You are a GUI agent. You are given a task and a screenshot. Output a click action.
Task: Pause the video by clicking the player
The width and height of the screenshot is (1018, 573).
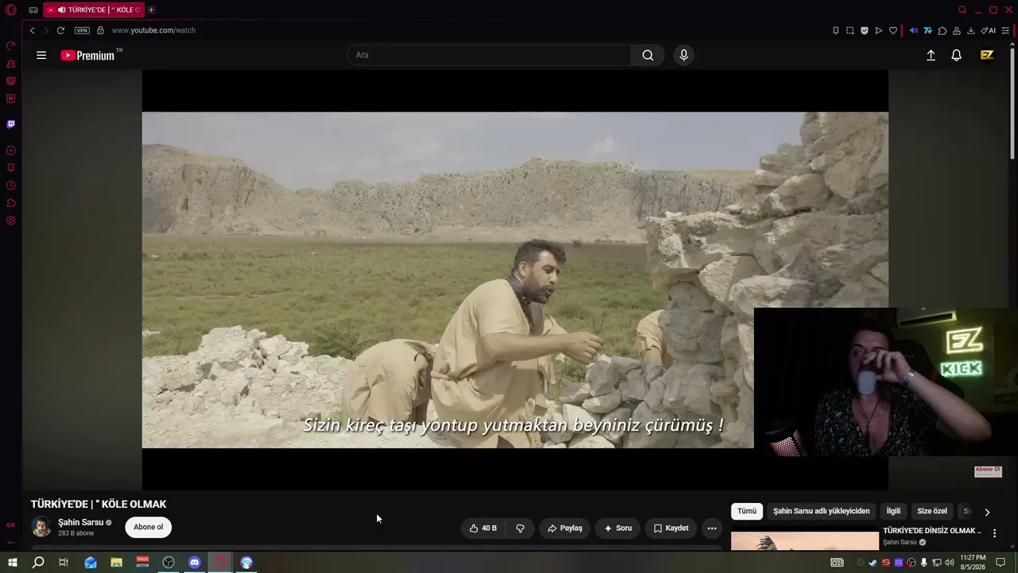coord(515,279)
